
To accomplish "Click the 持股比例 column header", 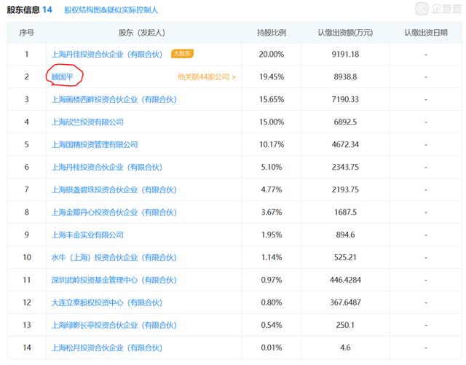I will click(x=272, y=33).
